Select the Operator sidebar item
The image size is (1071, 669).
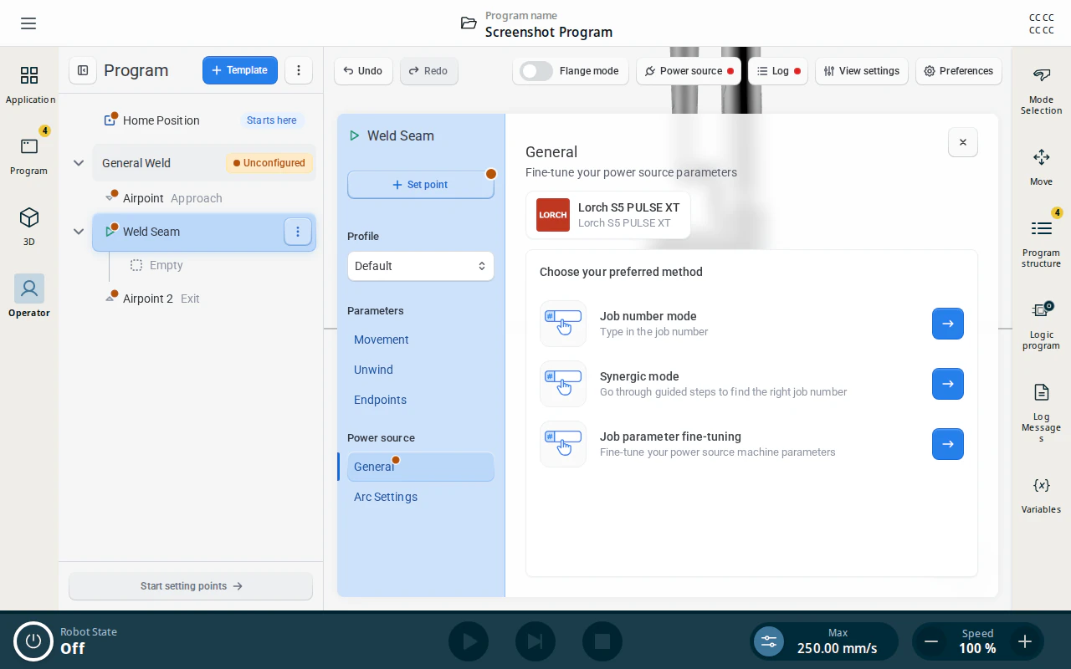pos(29,297)
